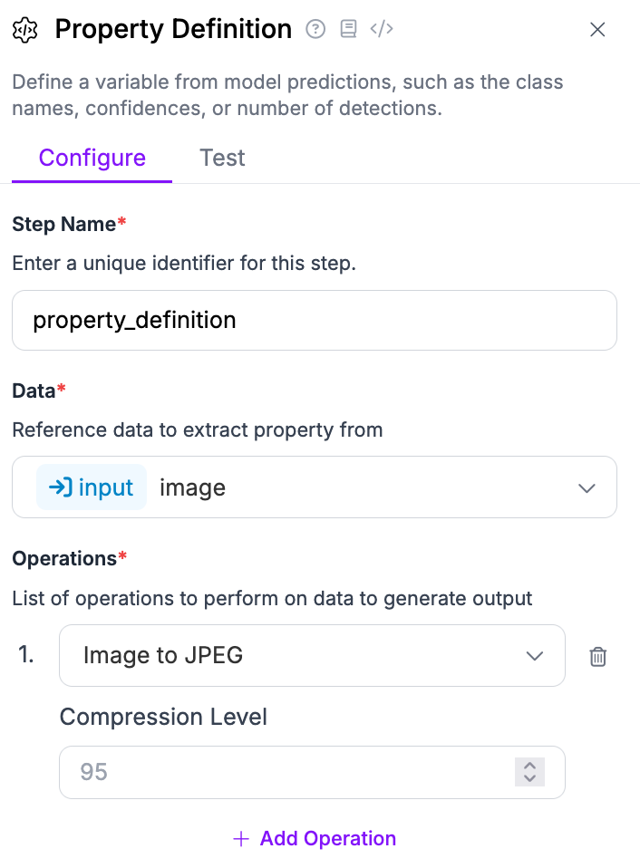Select the operation number 1 label
Viewport: 640px width, 868px height.
[x=26, y=655]
